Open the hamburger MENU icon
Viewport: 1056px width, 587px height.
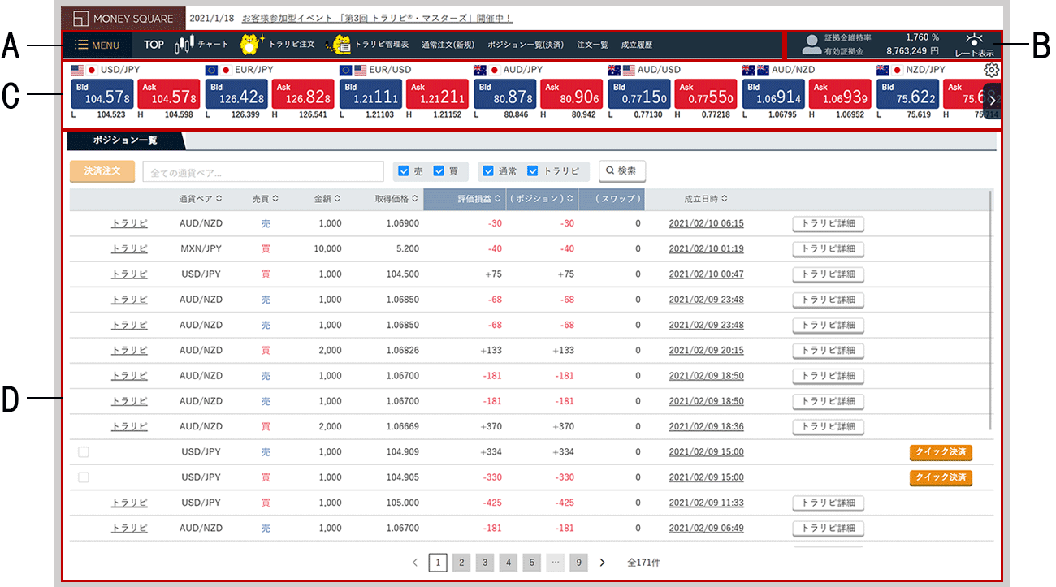[x=81, y=45]
